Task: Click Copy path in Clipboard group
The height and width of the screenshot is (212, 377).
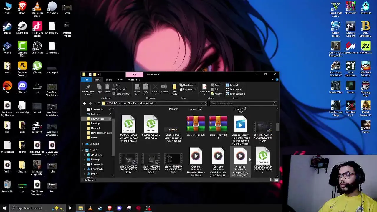Action: tap(119, 89)
